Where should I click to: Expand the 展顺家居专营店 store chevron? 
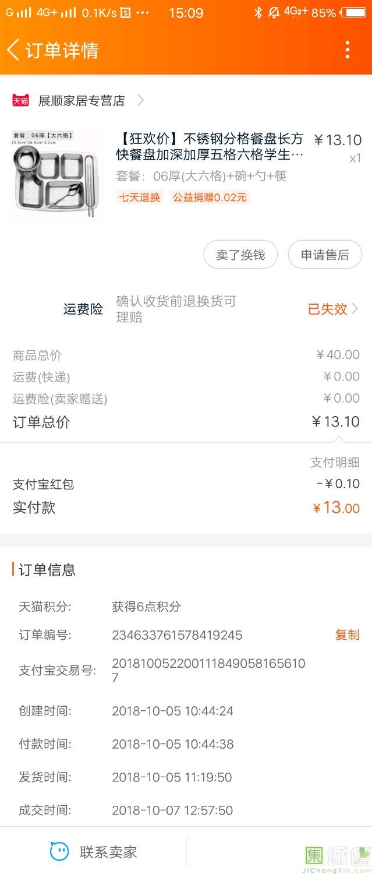pyautogui.click(x=140, y=100)
